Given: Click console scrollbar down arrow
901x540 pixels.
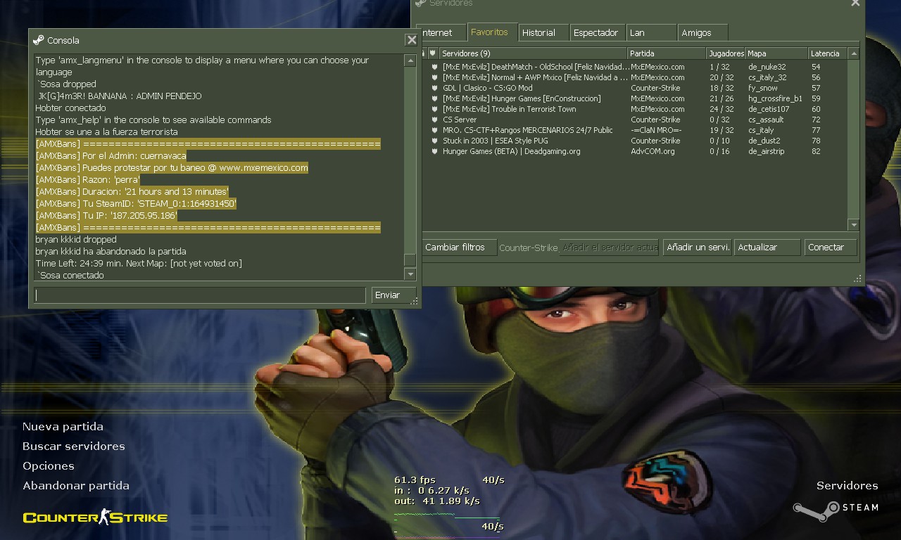Looking at the screenshot, I should [x=410, y=274].
